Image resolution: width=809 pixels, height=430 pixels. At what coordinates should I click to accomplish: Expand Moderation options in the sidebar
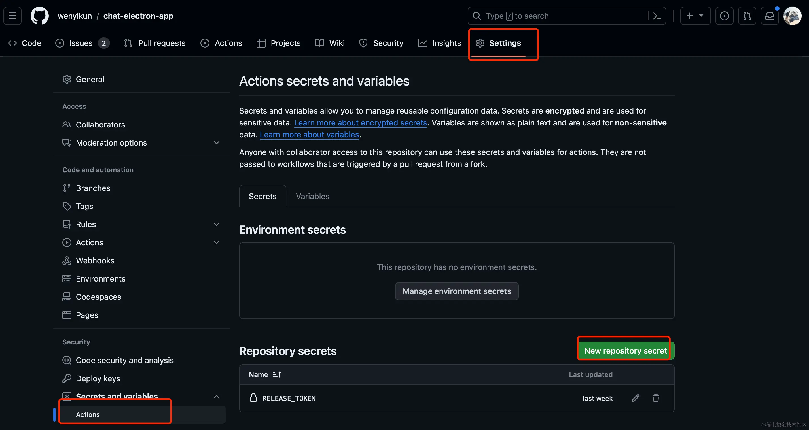[x=216, y=143]
